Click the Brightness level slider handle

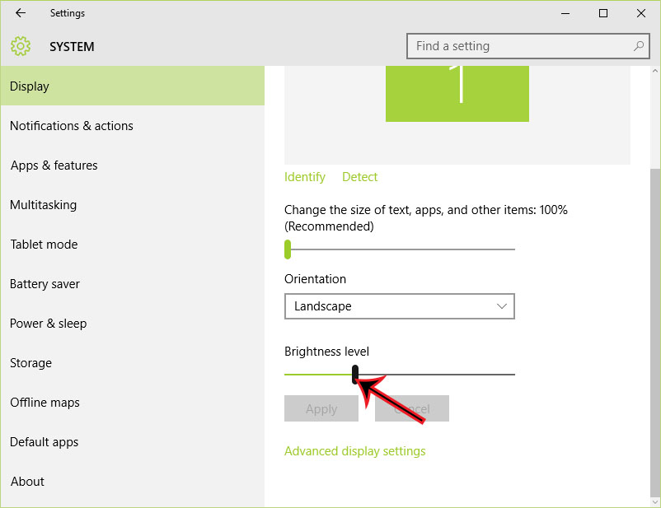point(355,372)
